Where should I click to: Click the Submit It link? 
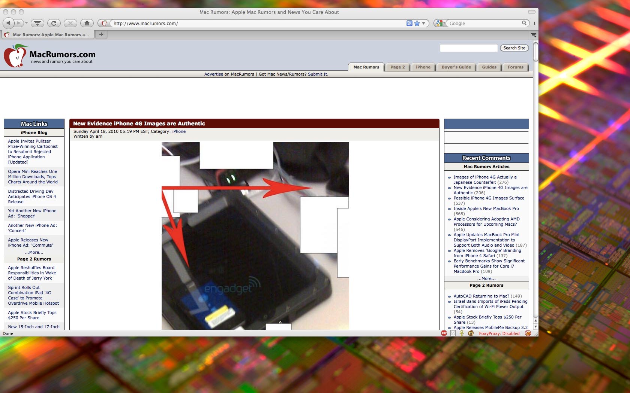click(x=318, y=74)
